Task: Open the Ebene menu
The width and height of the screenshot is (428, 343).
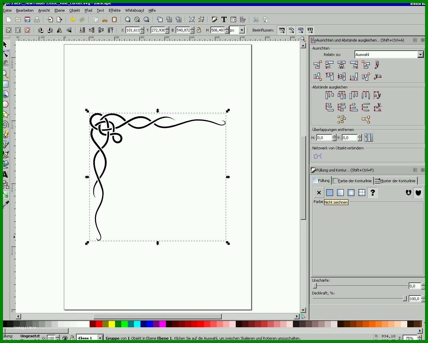Action: tap(60, 10)
